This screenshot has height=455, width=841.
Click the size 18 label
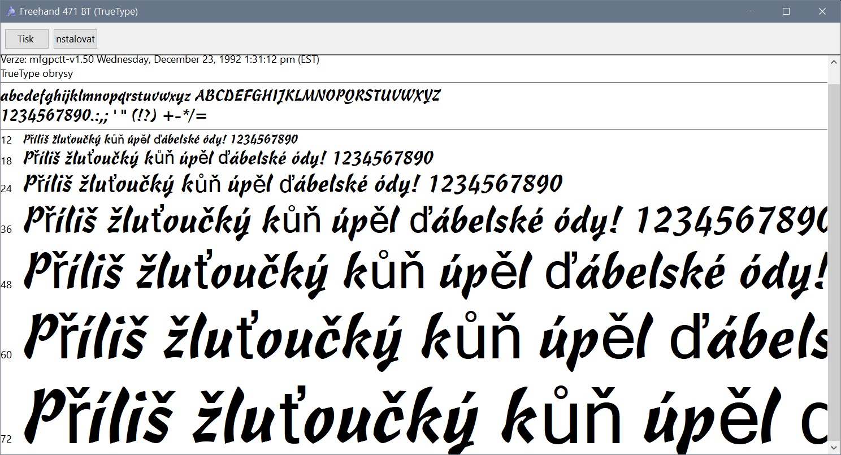click(x=6, y=161)
